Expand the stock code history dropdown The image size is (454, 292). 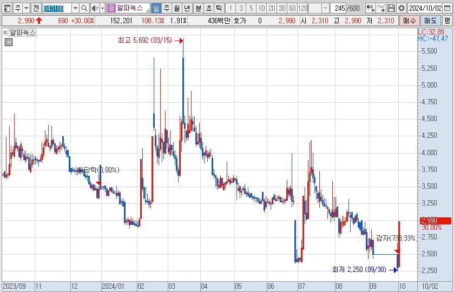75,8
